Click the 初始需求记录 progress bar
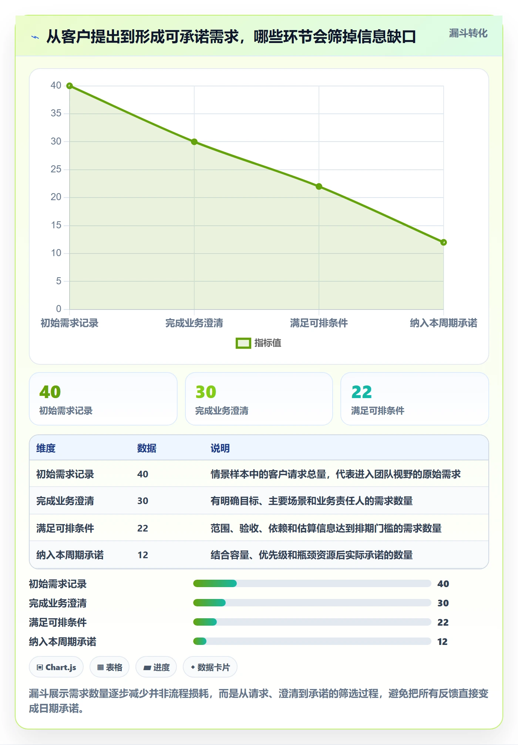 click(x=312, y=583)
